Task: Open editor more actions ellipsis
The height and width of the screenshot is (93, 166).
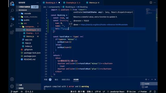Action: click(155, 3)
